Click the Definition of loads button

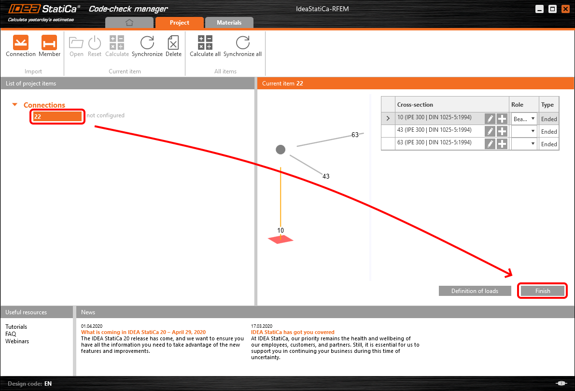pos(475,291)
